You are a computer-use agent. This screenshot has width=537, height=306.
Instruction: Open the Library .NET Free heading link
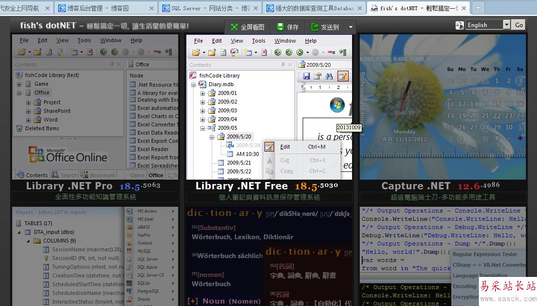[x=266, y=186]
